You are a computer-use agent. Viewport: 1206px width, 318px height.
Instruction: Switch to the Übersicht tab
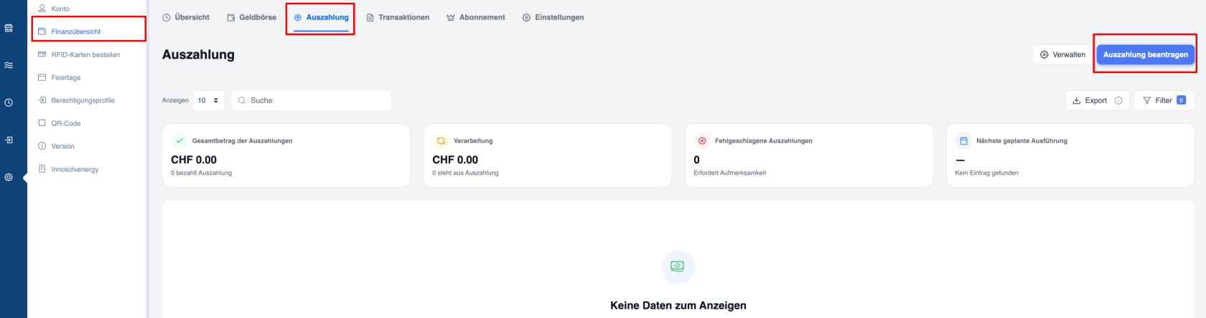coord(186,17)
